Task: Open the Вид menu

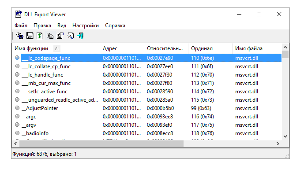Action: pyautogui.click(x=62, y=26)
